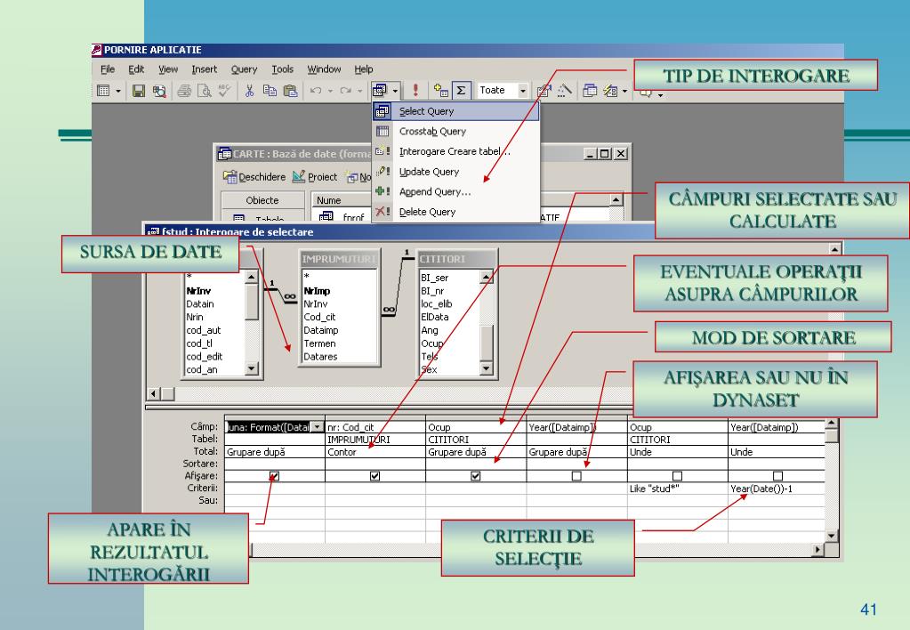The width and height of the screenshot is (910, 630).
Task: Click the Show Table toolbar icon
Action: [441, 90]
